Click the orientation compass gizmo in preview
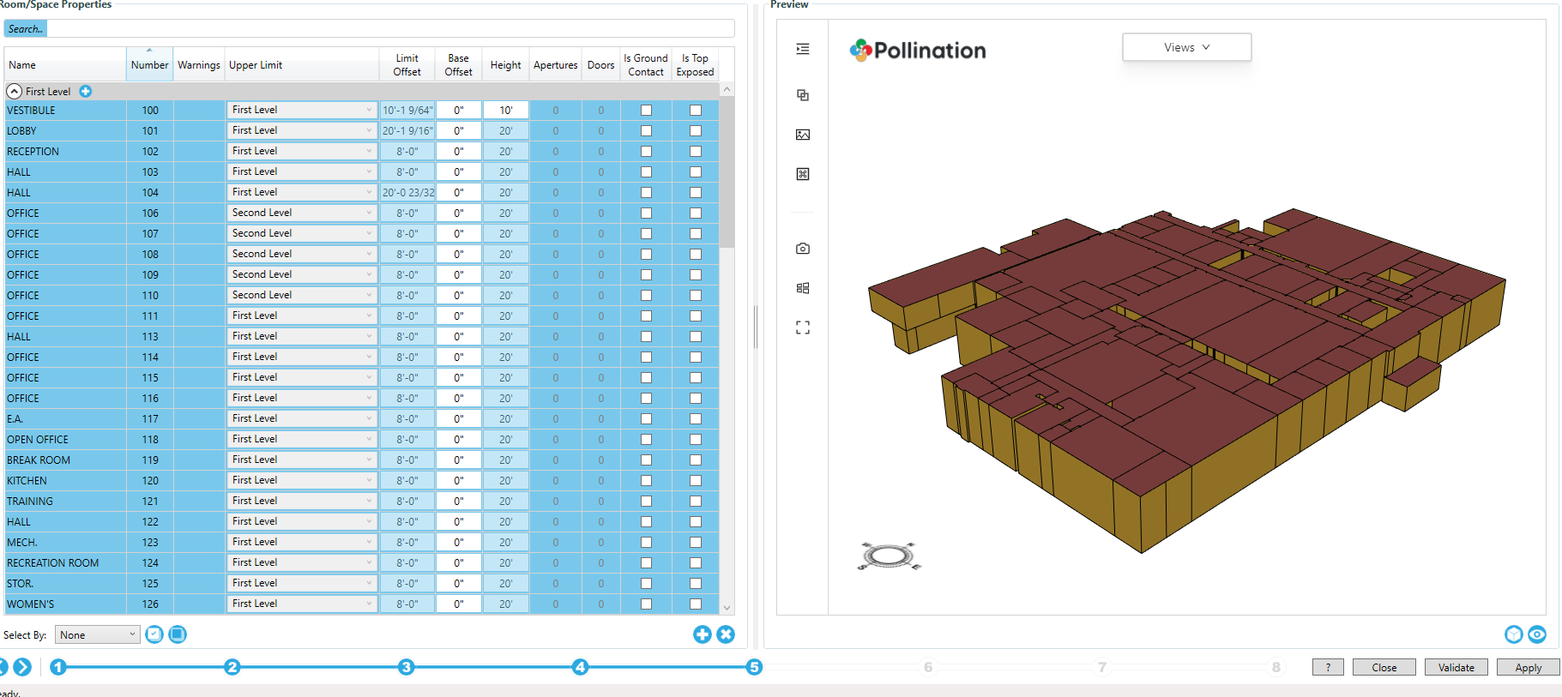1562x697 pixels. tap(889, 556)
